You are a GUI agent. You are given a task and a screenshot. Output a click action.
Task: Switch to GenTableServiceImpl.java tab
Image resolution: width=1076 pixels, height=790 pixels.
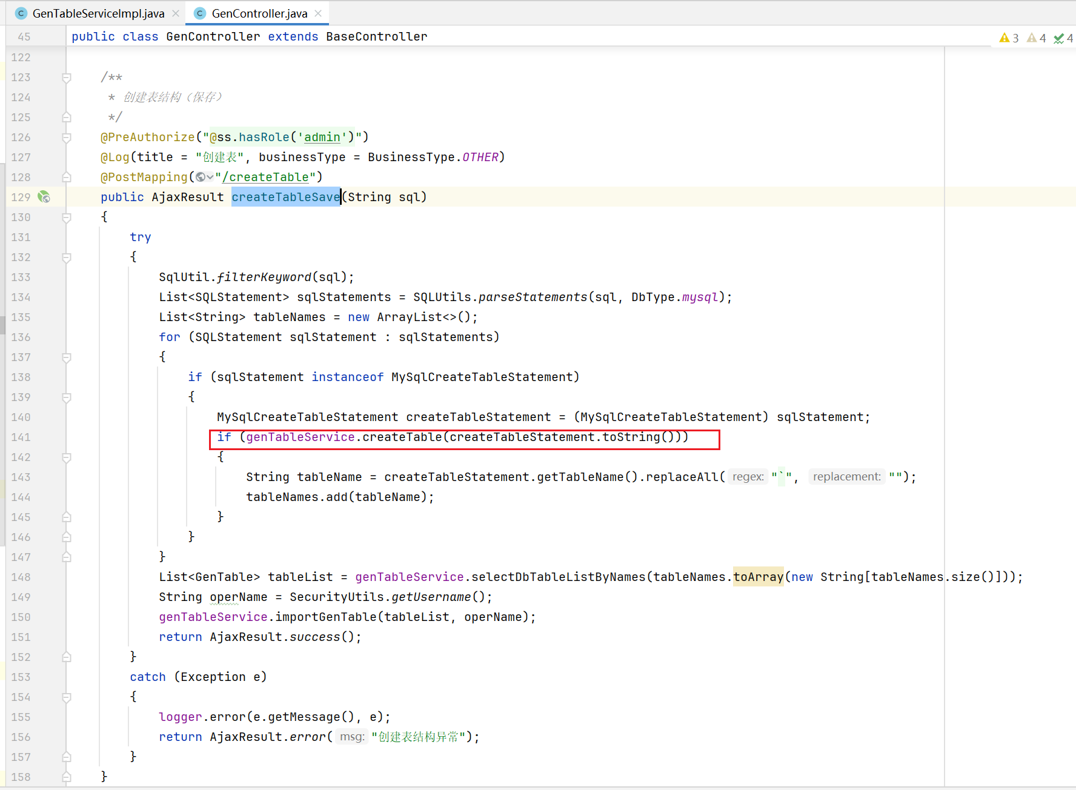pos(98,13)
